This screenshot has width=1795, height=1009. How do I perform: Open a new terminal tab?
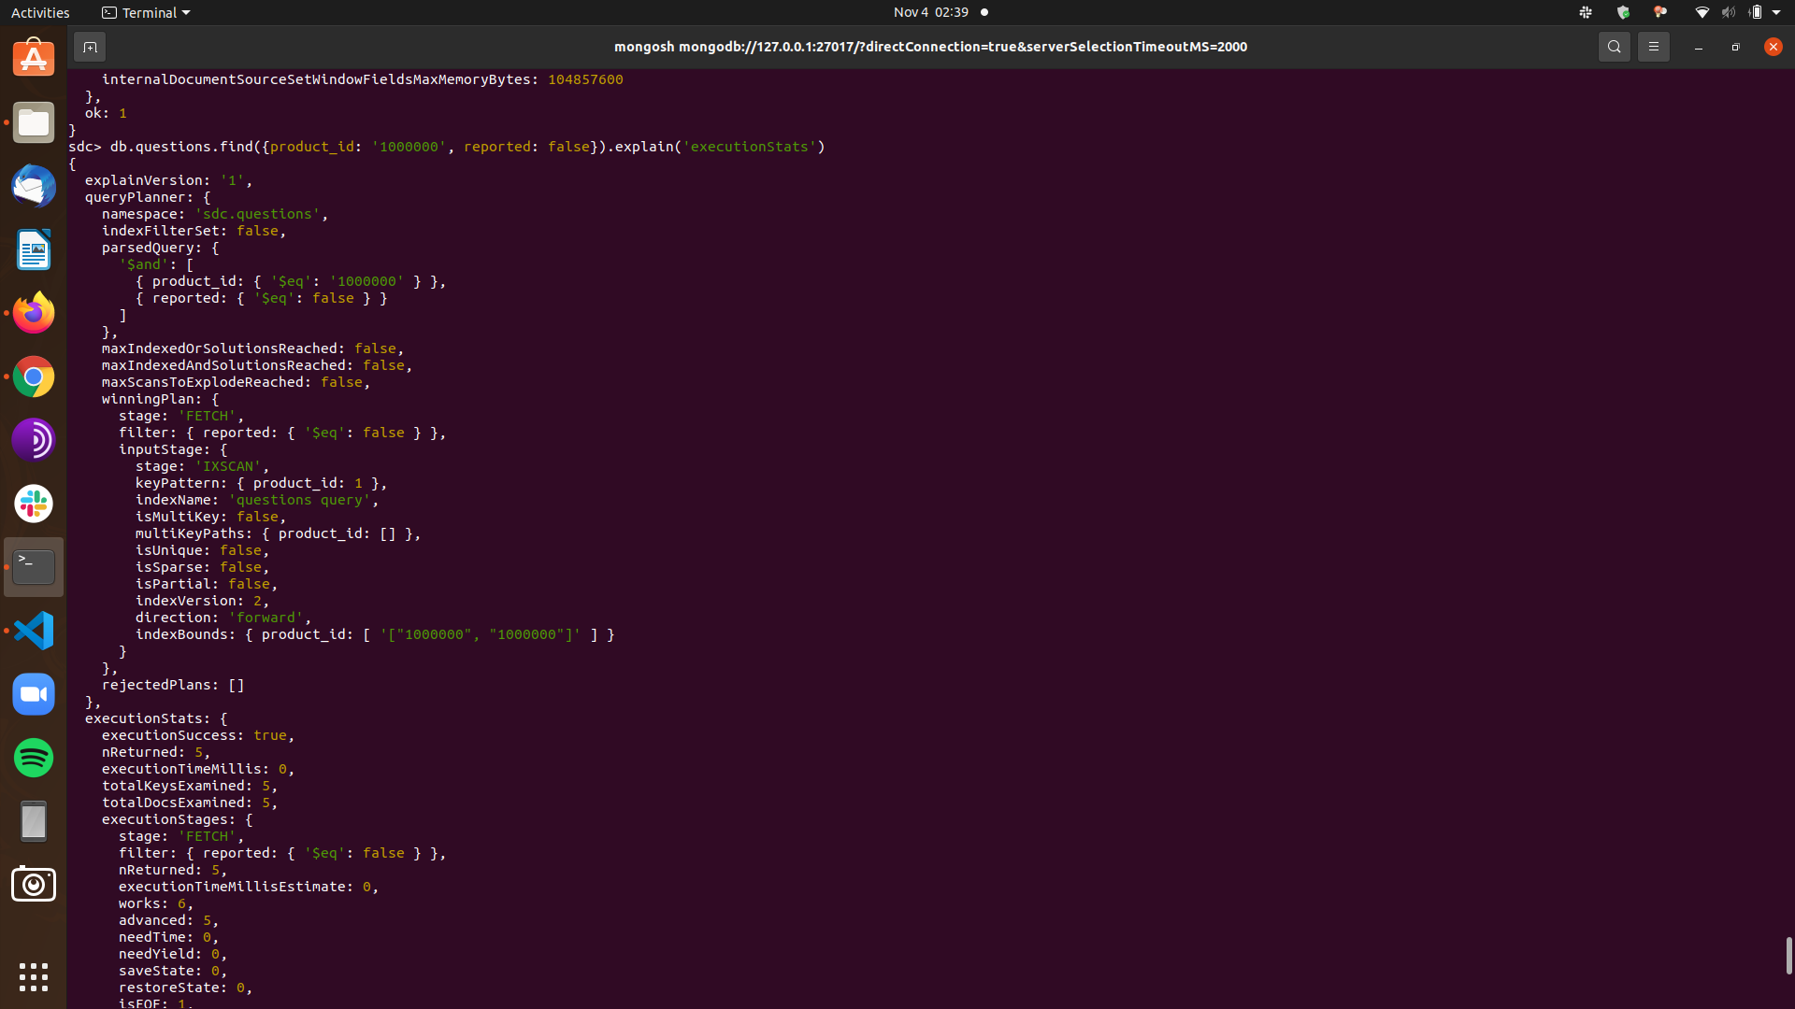point(90,47)
